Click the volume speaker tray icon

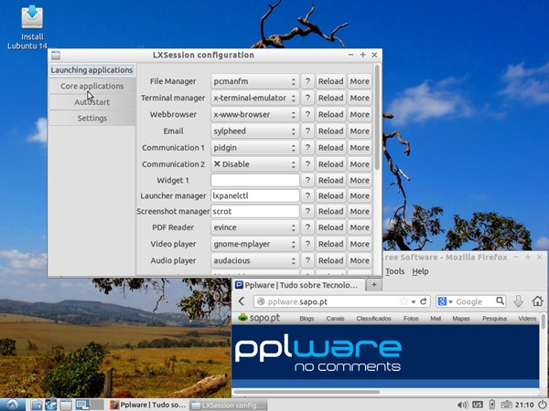click(x=462, y=405)
